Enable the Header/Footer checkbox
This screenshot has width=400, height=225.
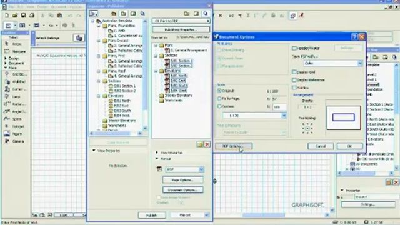point(294,48)
